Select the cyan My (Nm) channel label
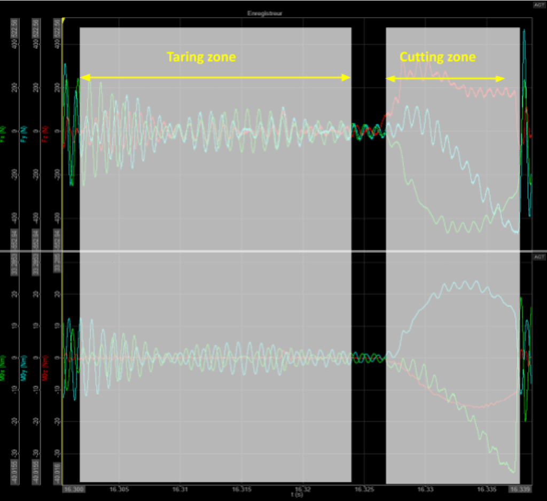The height and width of the screenshot is (501, 547). click(24, 368)
